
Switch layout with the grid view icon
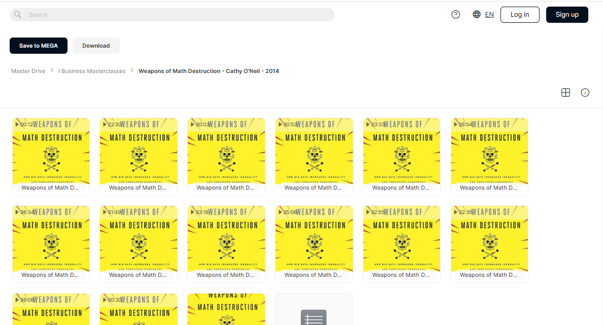click(x=565, y=93)
